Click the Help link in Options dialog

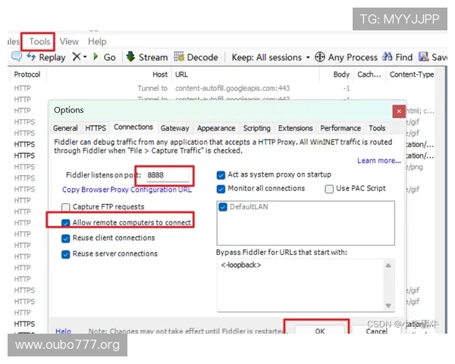pyautogui.click(x=63, y=331)
